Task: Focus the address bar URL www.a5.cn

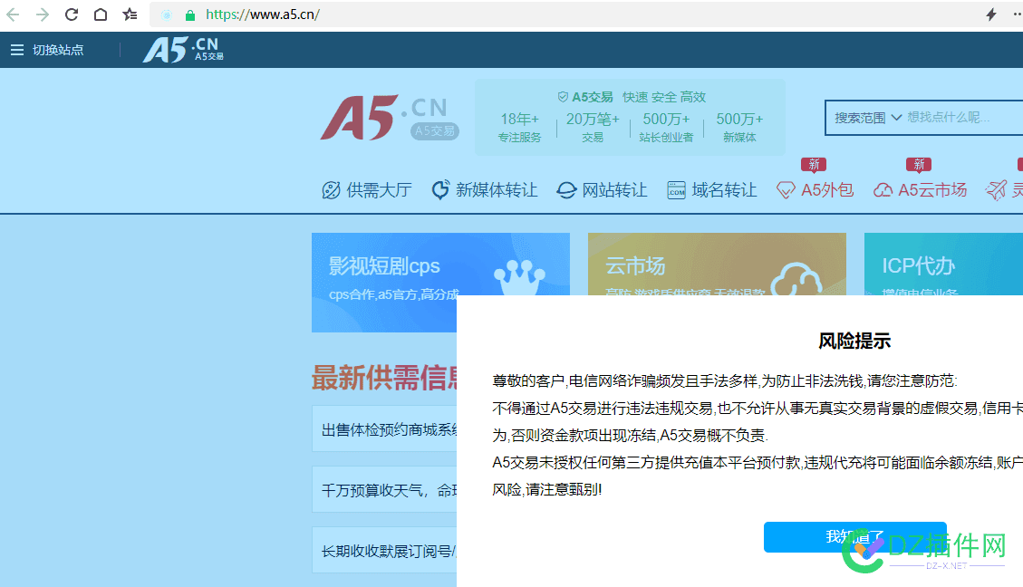Action: [x=262, y=14]
